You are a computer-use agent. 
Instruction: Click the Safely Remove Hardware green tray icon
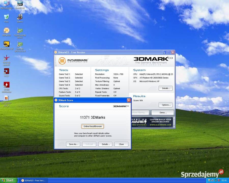(216, 180)
